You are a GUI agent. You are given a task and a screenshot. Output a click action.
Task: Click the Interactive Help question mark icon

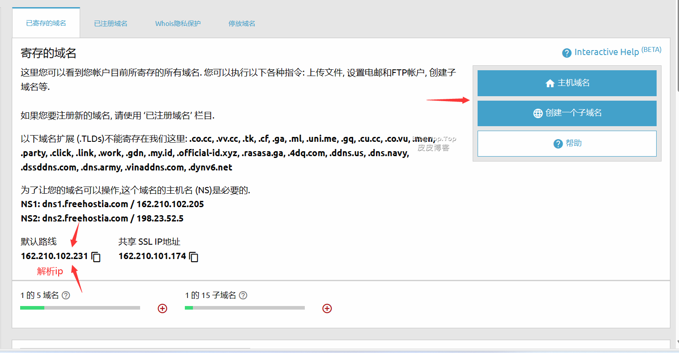click(567, 53)
